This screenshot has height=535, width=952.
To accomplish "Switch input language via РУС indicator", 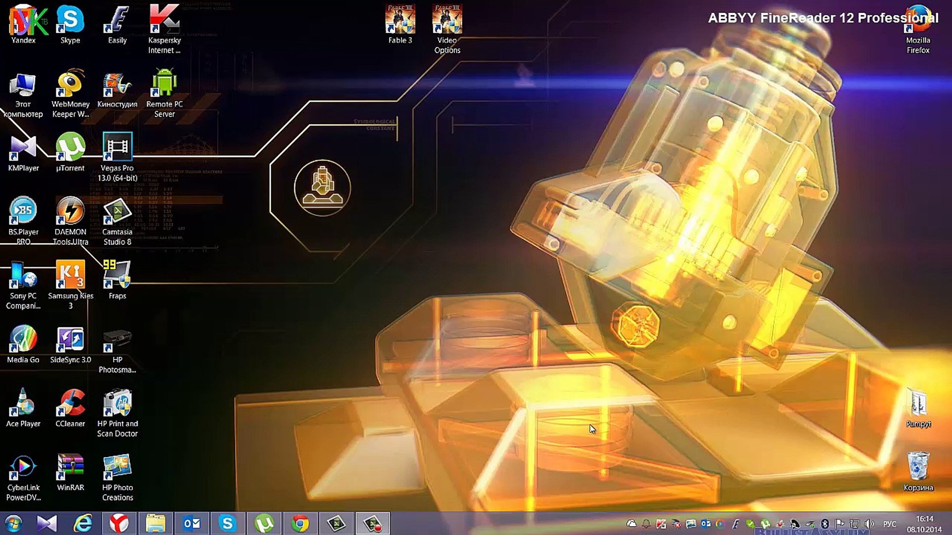I will tap(890, 524).
